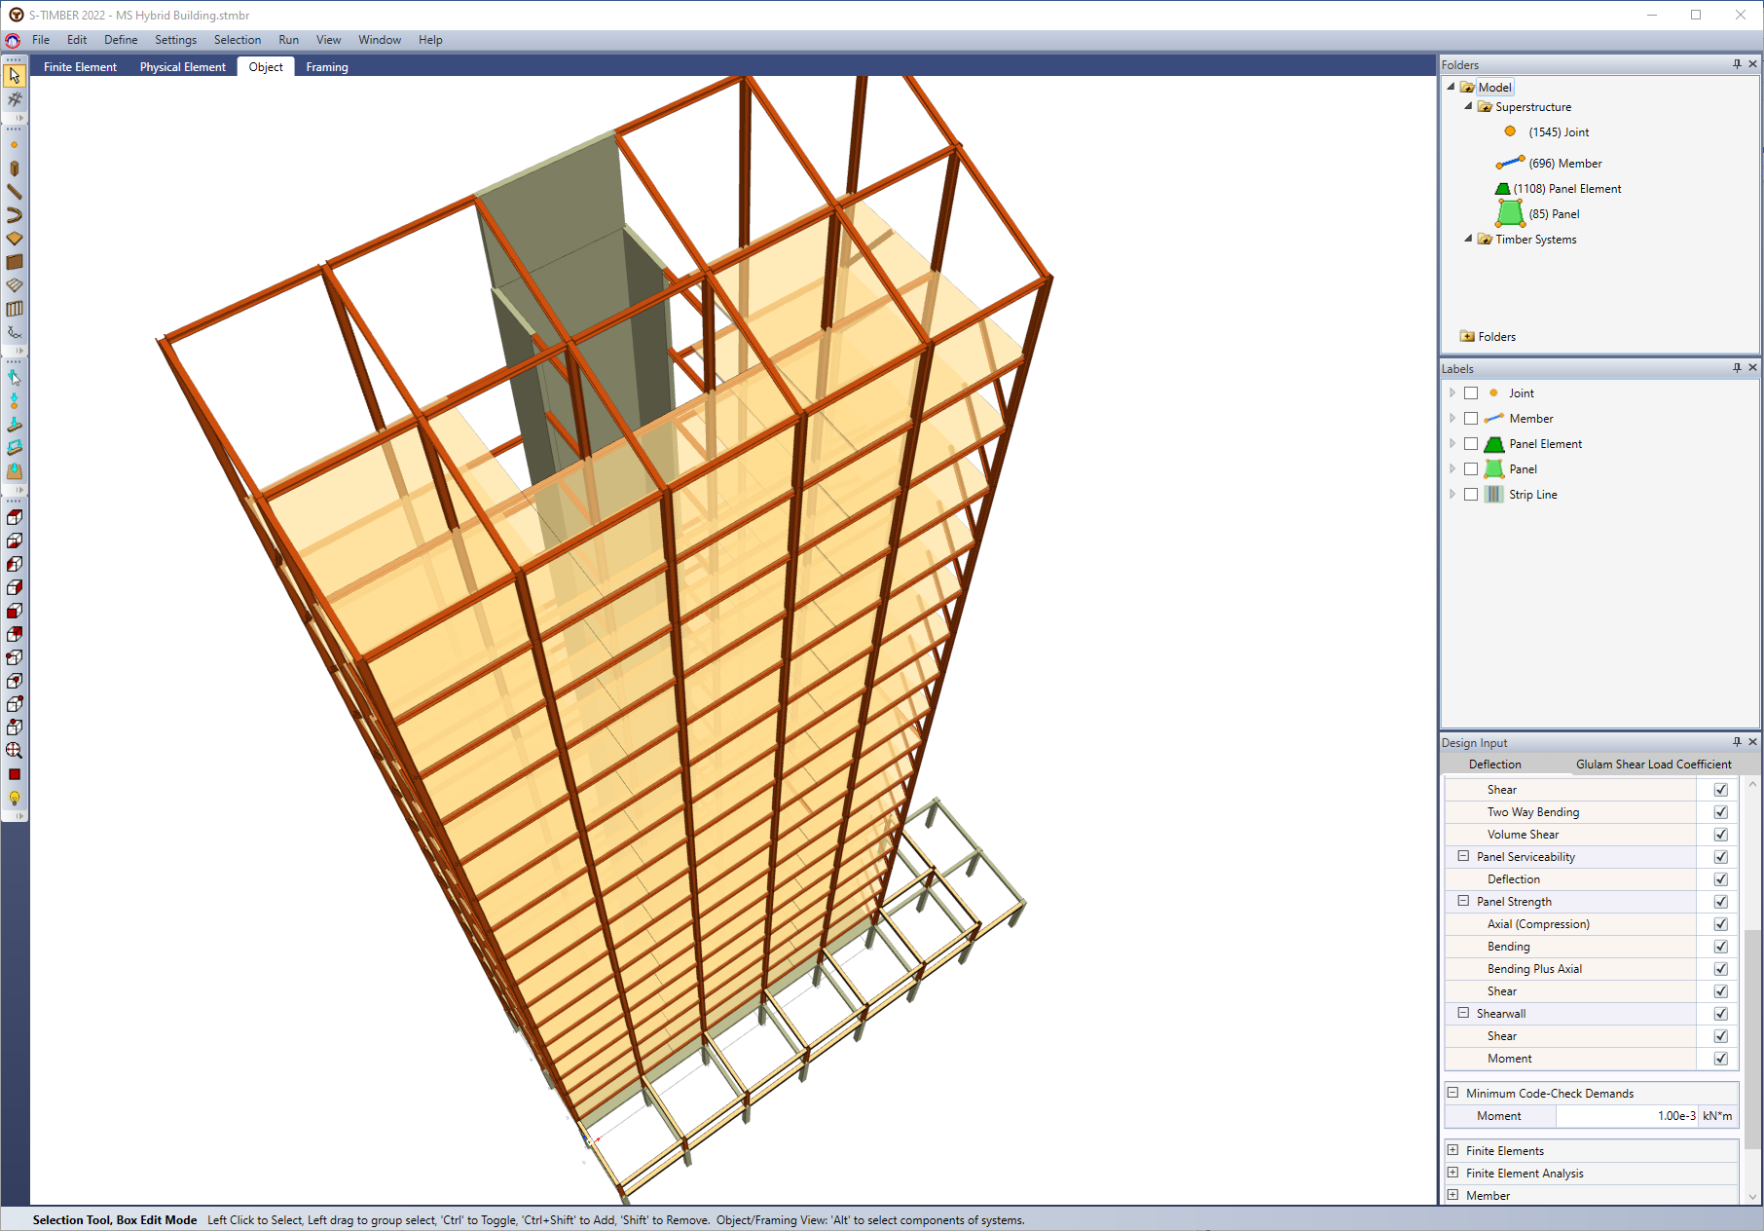
Task: Enable Strip Line labels checkbox
Action: click(1471, 495)
